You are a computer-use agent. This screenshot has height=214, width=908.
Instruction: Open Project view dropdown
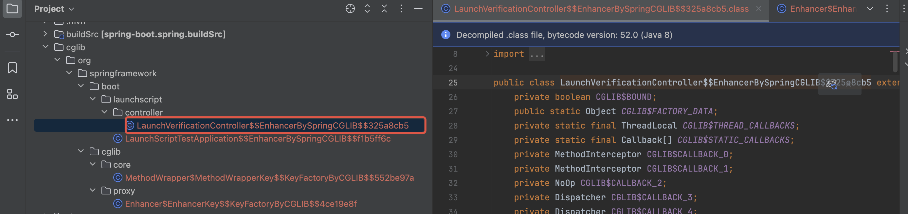[54, 9]
